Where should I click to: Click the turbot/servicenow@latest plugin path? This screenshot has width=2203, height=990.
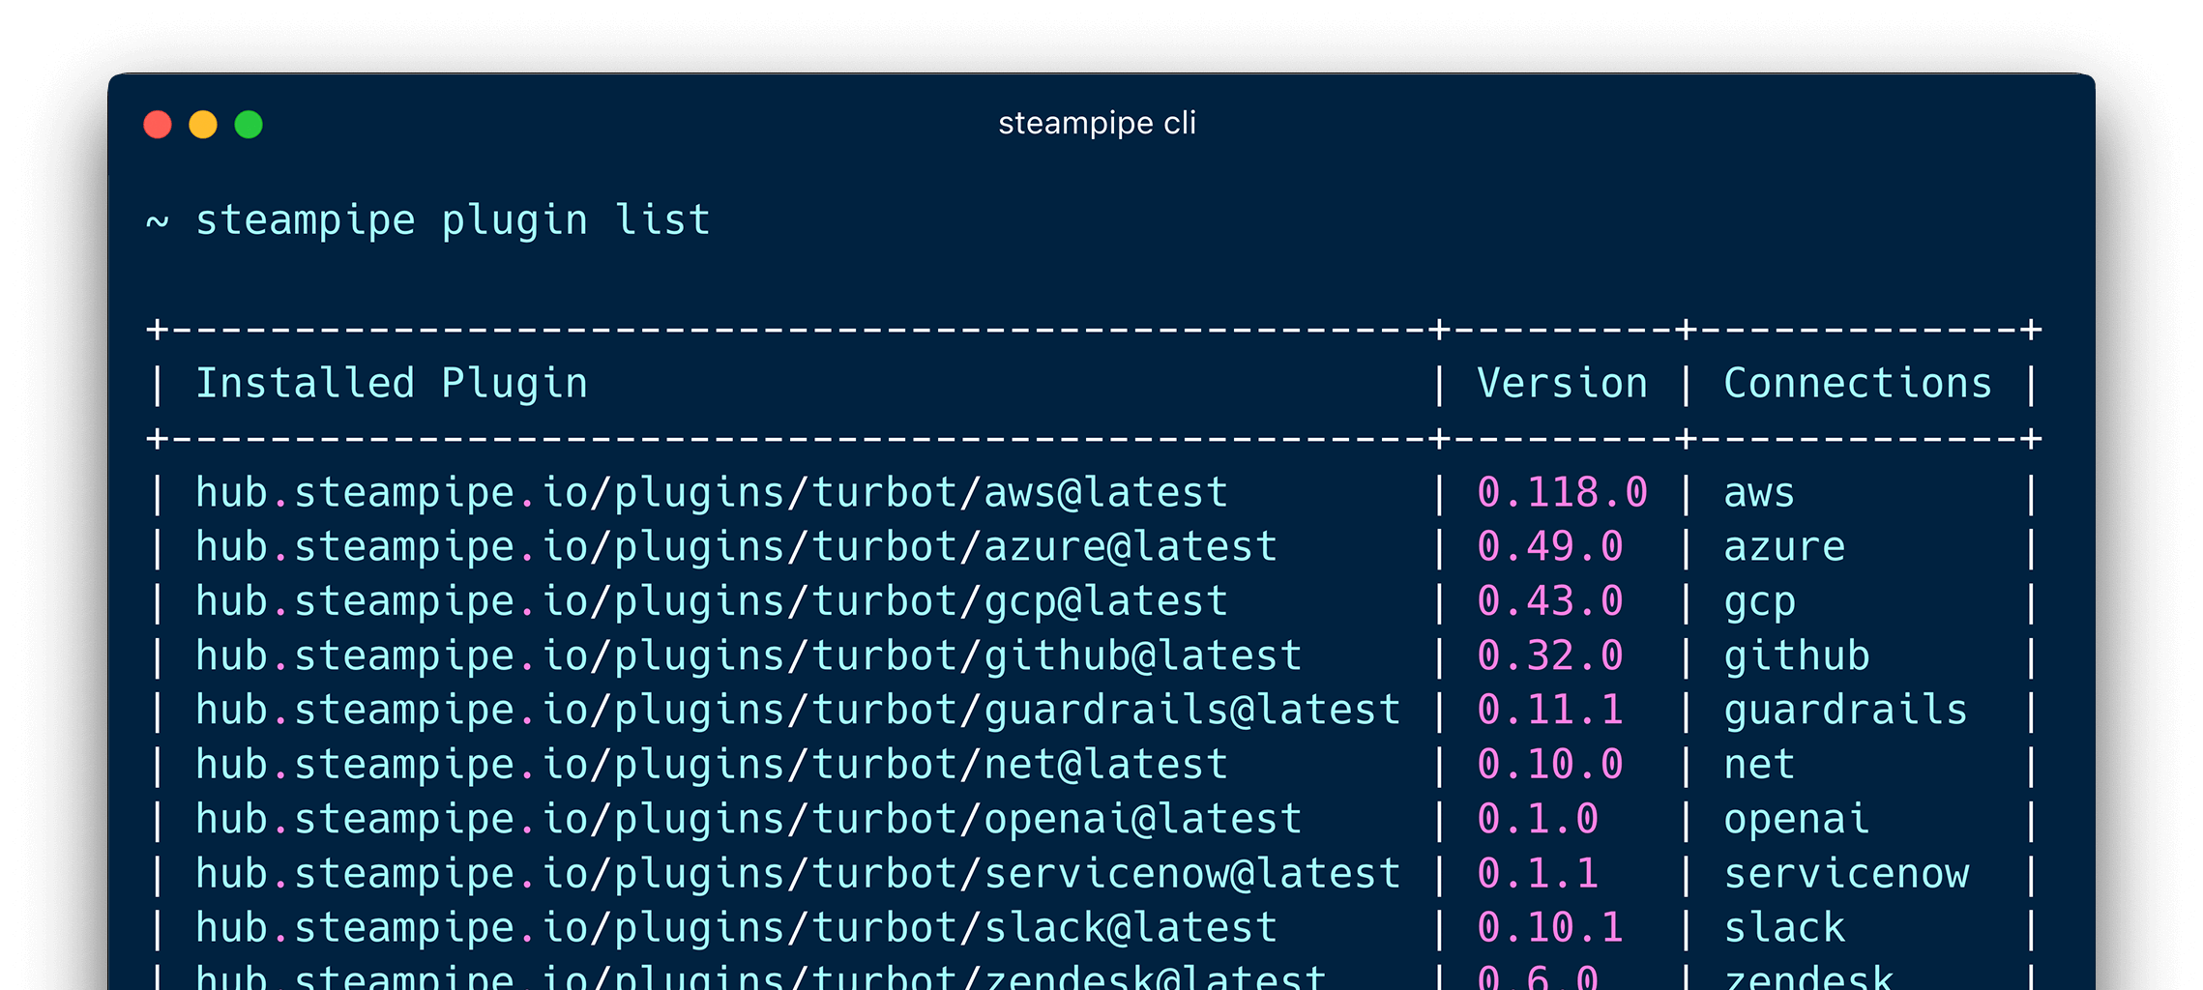click(x=798, y=874)
